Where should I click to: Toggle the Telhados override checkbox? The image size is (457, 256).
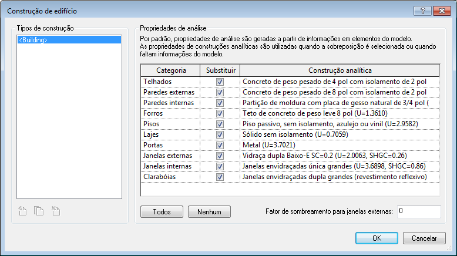(220, 83)
